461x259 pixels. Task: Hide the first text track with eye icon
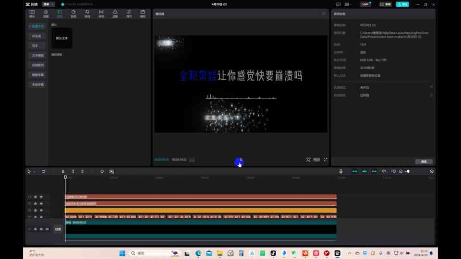click(x=41, y=197)
